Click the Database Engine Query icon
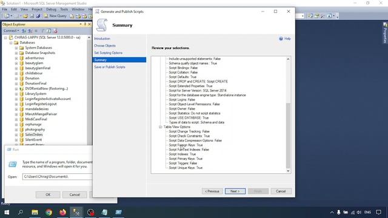 click(72, 16)
